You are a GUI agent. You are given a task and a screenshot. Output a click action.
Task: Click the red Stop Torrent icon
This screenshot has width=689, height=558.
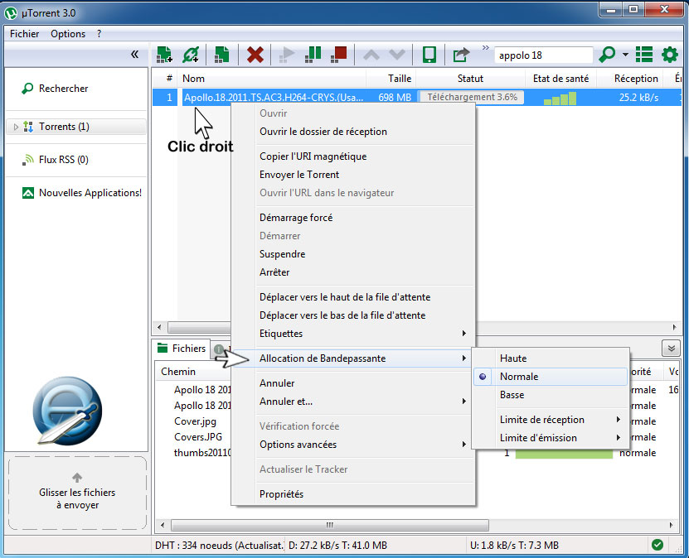point(339,55)
